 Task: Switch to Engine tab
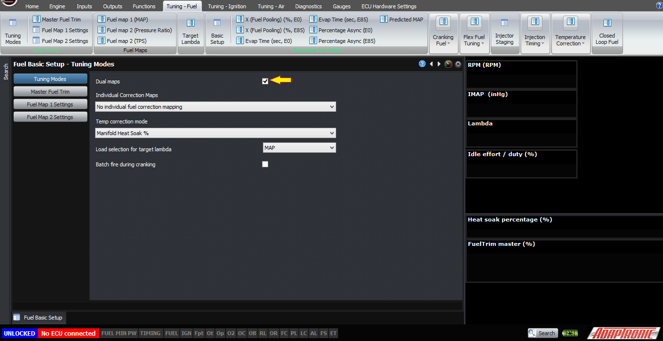pos(57,6)
